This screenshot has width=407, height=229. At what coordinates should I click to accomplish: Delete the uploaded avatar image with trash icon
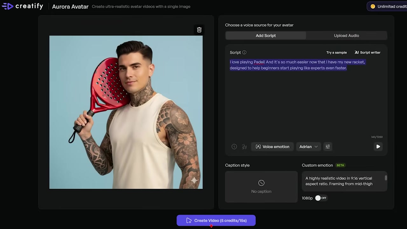point(199,30)
